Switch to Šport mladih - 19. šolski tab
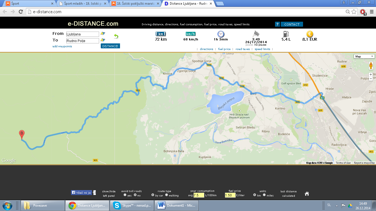 coord(83,4)
